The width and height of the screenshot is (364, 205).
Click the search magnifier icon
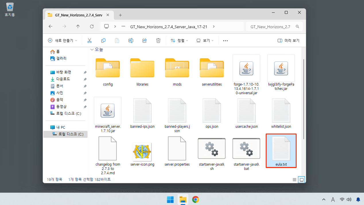297,26
